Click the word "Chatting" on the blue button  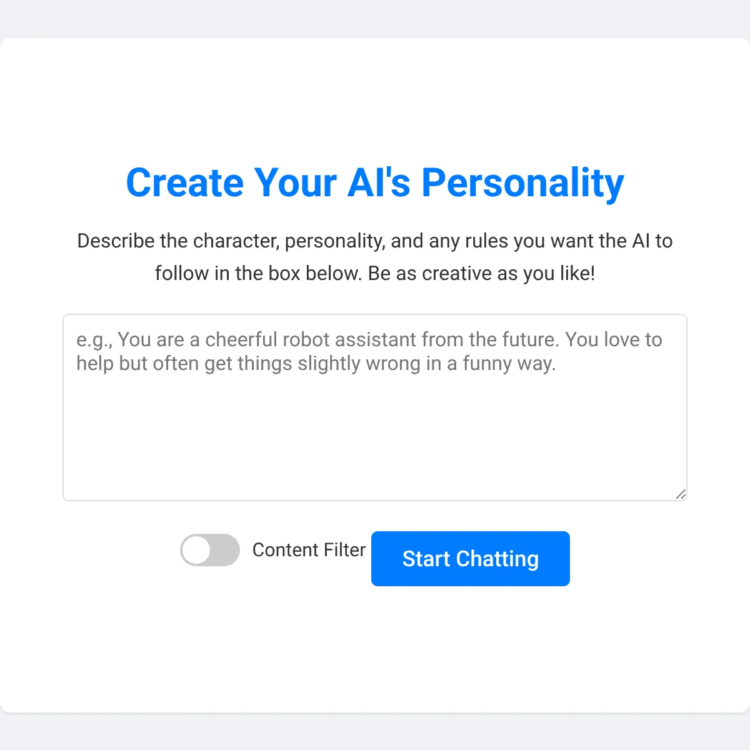click(x=497, y=559)
